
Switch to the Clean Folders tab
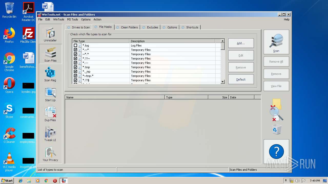pyautogui.click(x=127, y=27)
